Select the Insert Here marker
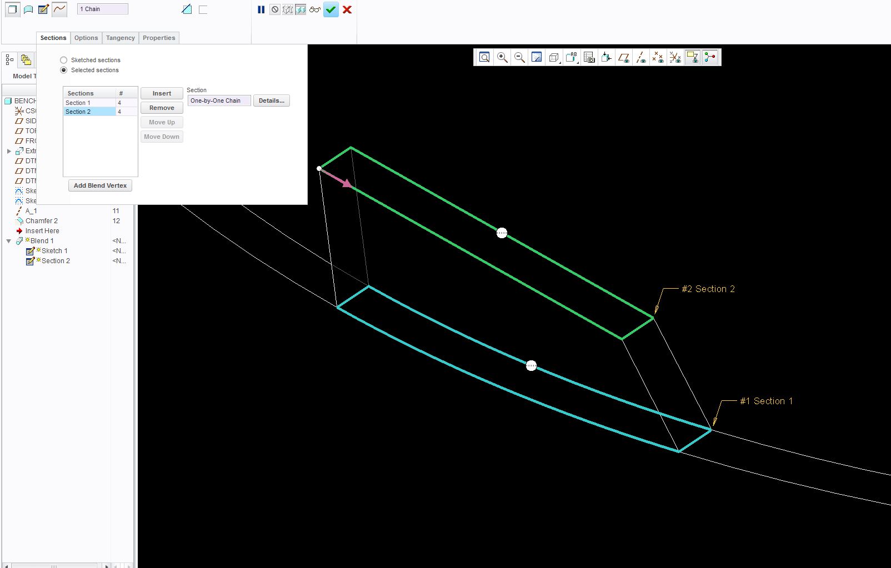 coord(42,231)
